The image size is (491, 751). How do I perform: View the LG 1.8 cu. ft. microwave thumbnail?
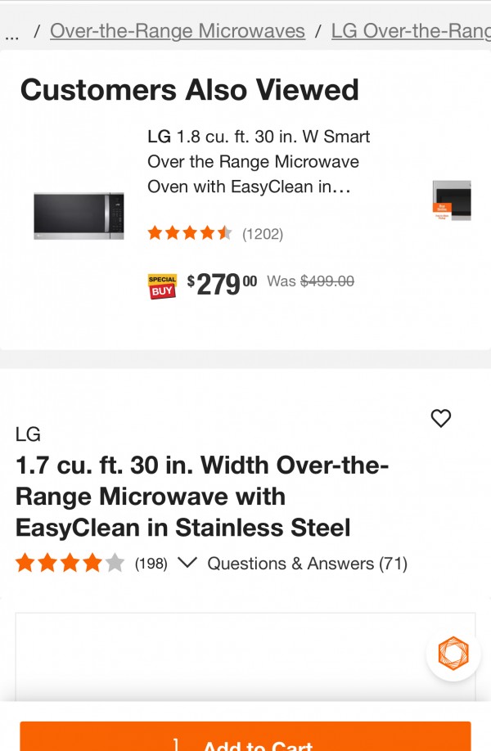coord(79,215)
